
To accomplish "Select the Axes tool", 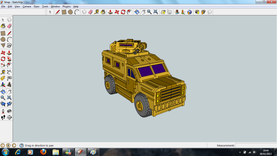I will tap(3, 84).
